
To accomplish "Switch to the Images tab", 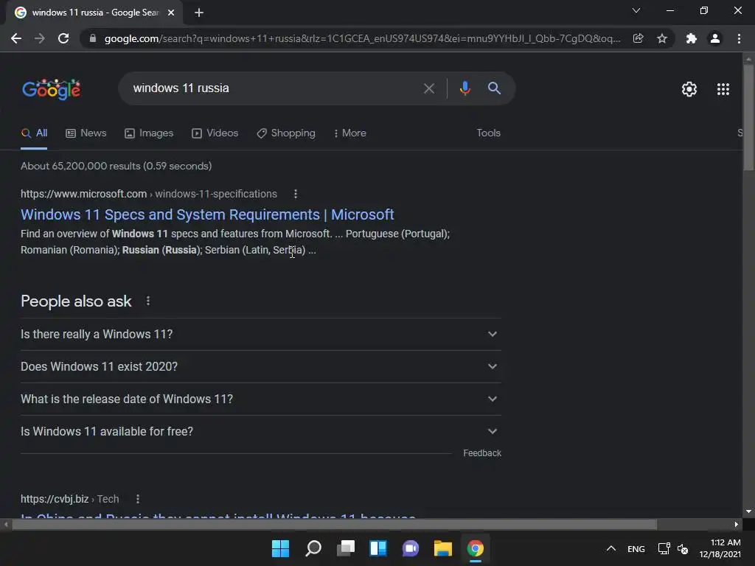I will 149,133.
